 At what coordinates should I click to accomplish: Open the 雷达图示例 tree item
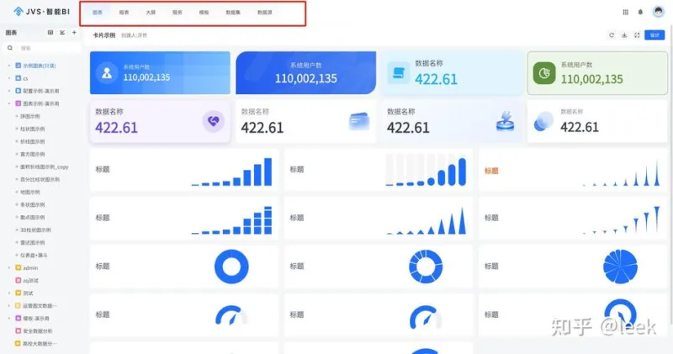coord(33,242)
